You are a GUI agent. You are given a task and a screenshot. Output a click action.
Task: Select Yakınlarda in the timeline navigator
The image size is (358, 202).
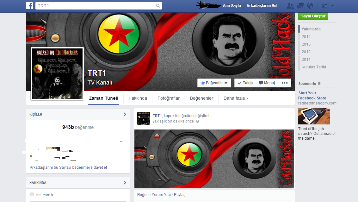click(311, 29)
